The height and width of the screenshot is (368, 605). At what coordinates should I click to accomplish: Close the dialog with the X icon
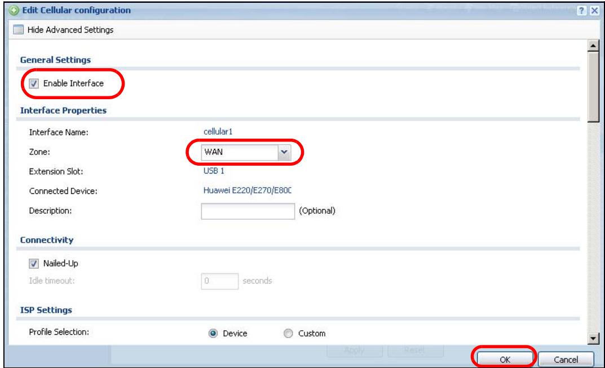(x=595, y=10)
